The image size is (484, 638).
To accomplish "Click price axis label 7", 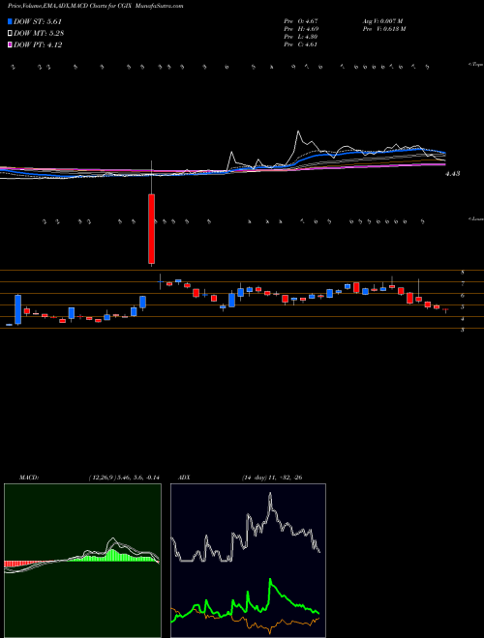I will (463, 283).
